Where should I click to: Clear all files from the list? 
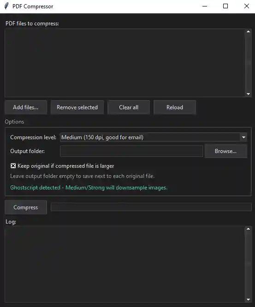click(x=129, y=107)
